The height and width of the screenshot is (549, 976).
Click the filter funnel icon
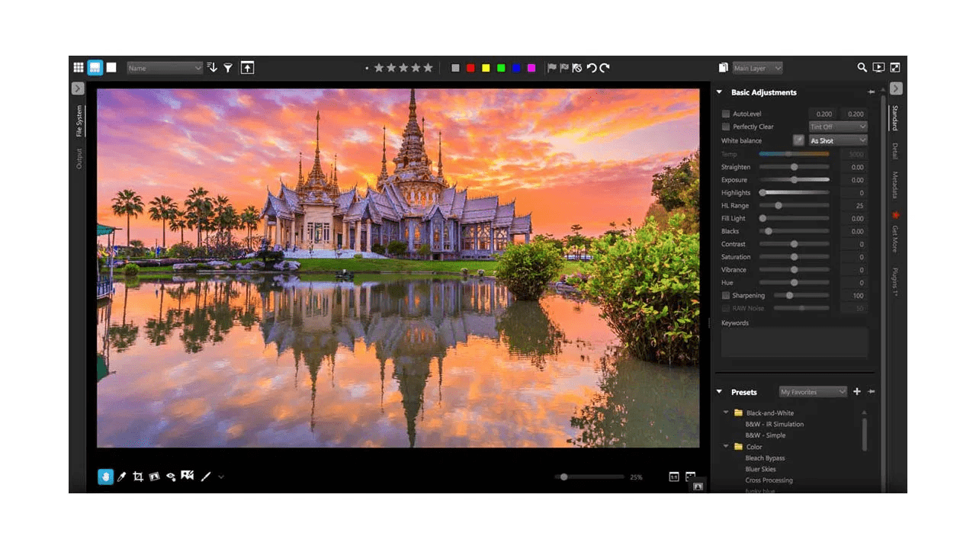click(227, 68)
